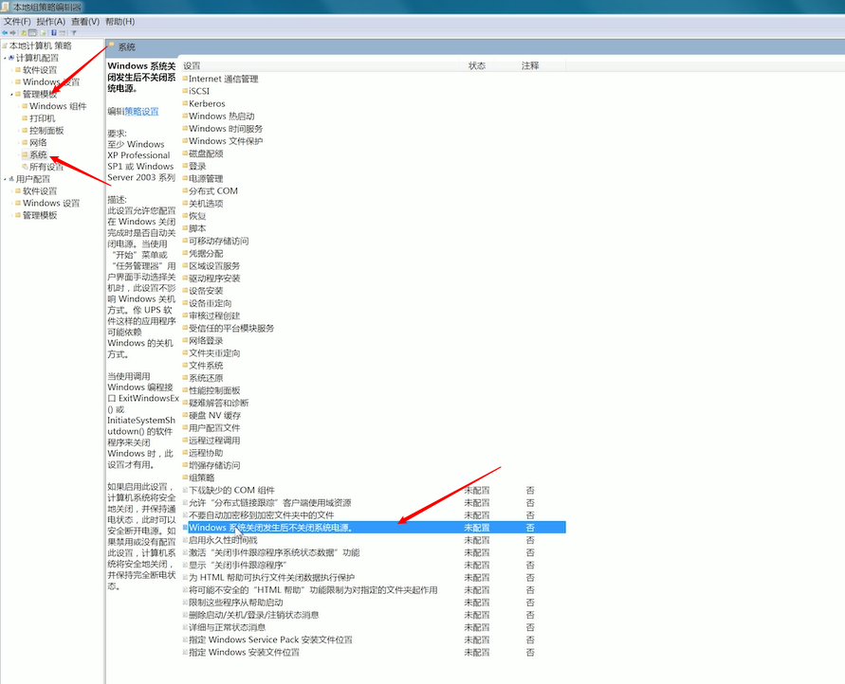This screenshot has width=845, height=684.
Task: Click the Forward arrow in the toolbar
Action: point(13,33)
